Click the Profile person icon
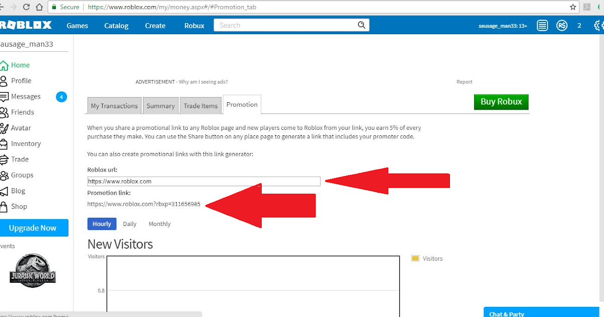Screen dimensions: 604x317 [x=4, y=81]
